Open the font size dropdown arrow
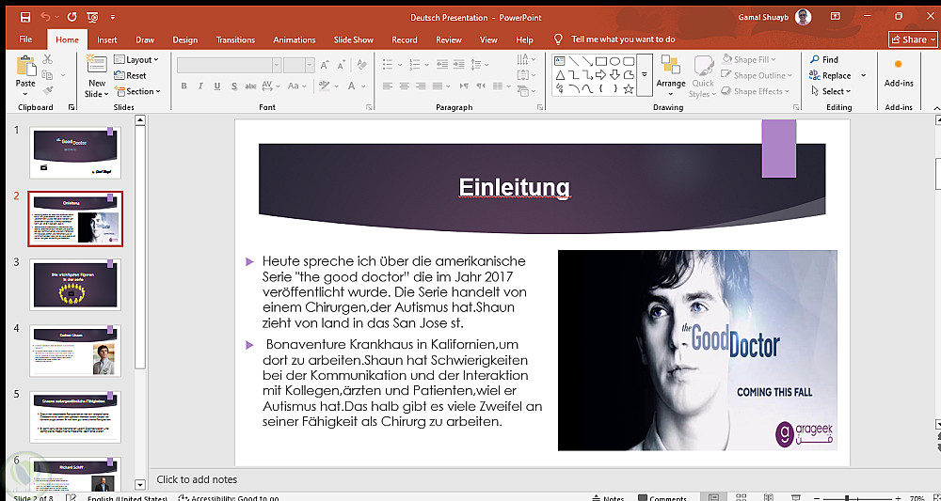 coord(310,65)
